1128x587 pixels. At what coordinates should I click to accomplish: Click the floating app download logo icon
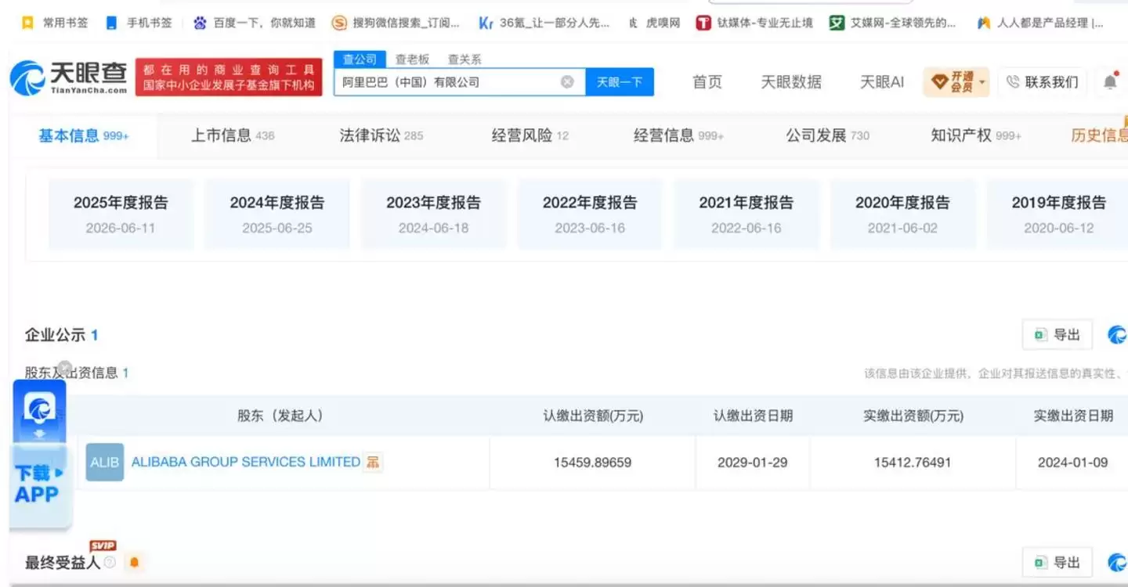click(39, 408)
